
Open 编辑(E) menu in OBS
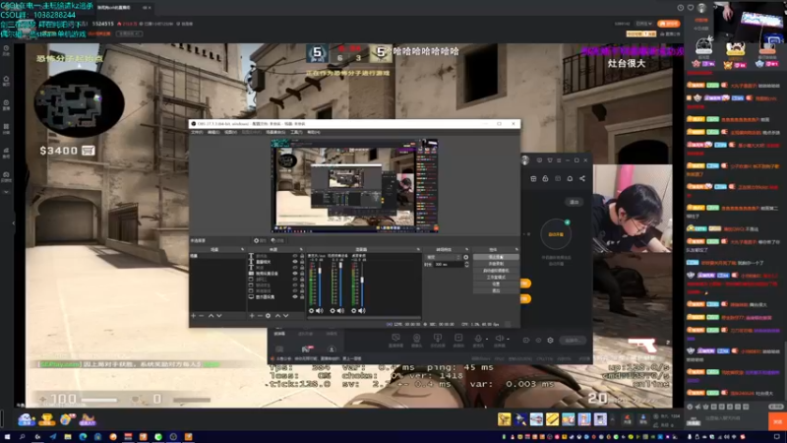click(x=213, y=132)
